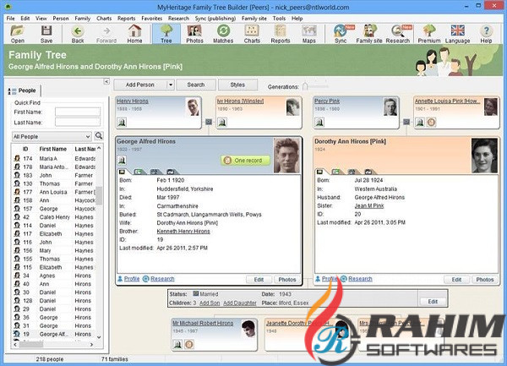The image size is (507, 366).
Task: Open the File menu
Action: [11, 19]
